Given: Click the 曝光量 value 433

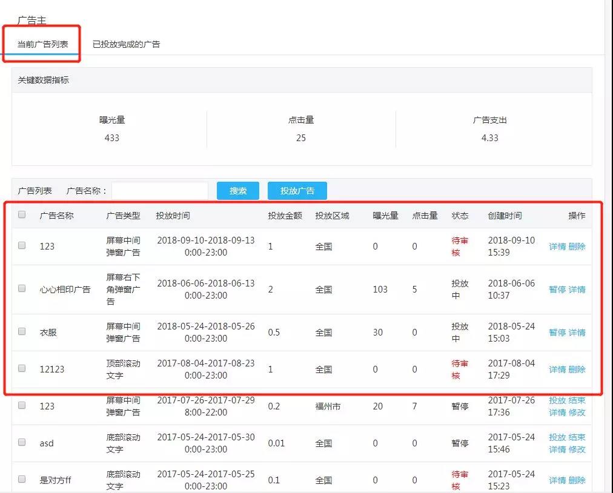Looking at the screenshot, I should [112, 138].
